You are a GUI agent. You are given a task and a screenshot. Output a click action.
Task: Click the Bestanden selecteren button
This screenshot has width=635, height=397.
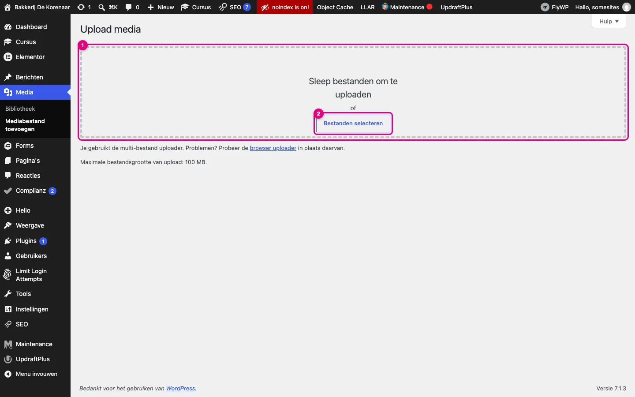[x=353, y=124]
